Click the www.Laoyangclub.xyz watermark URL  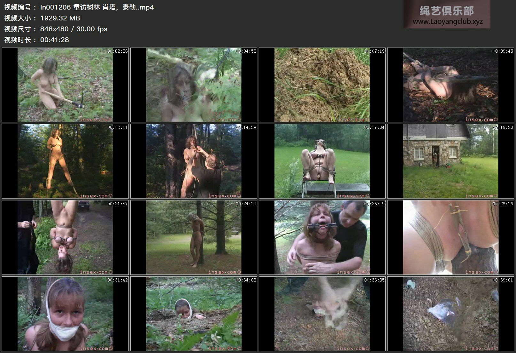coord(447,22)
